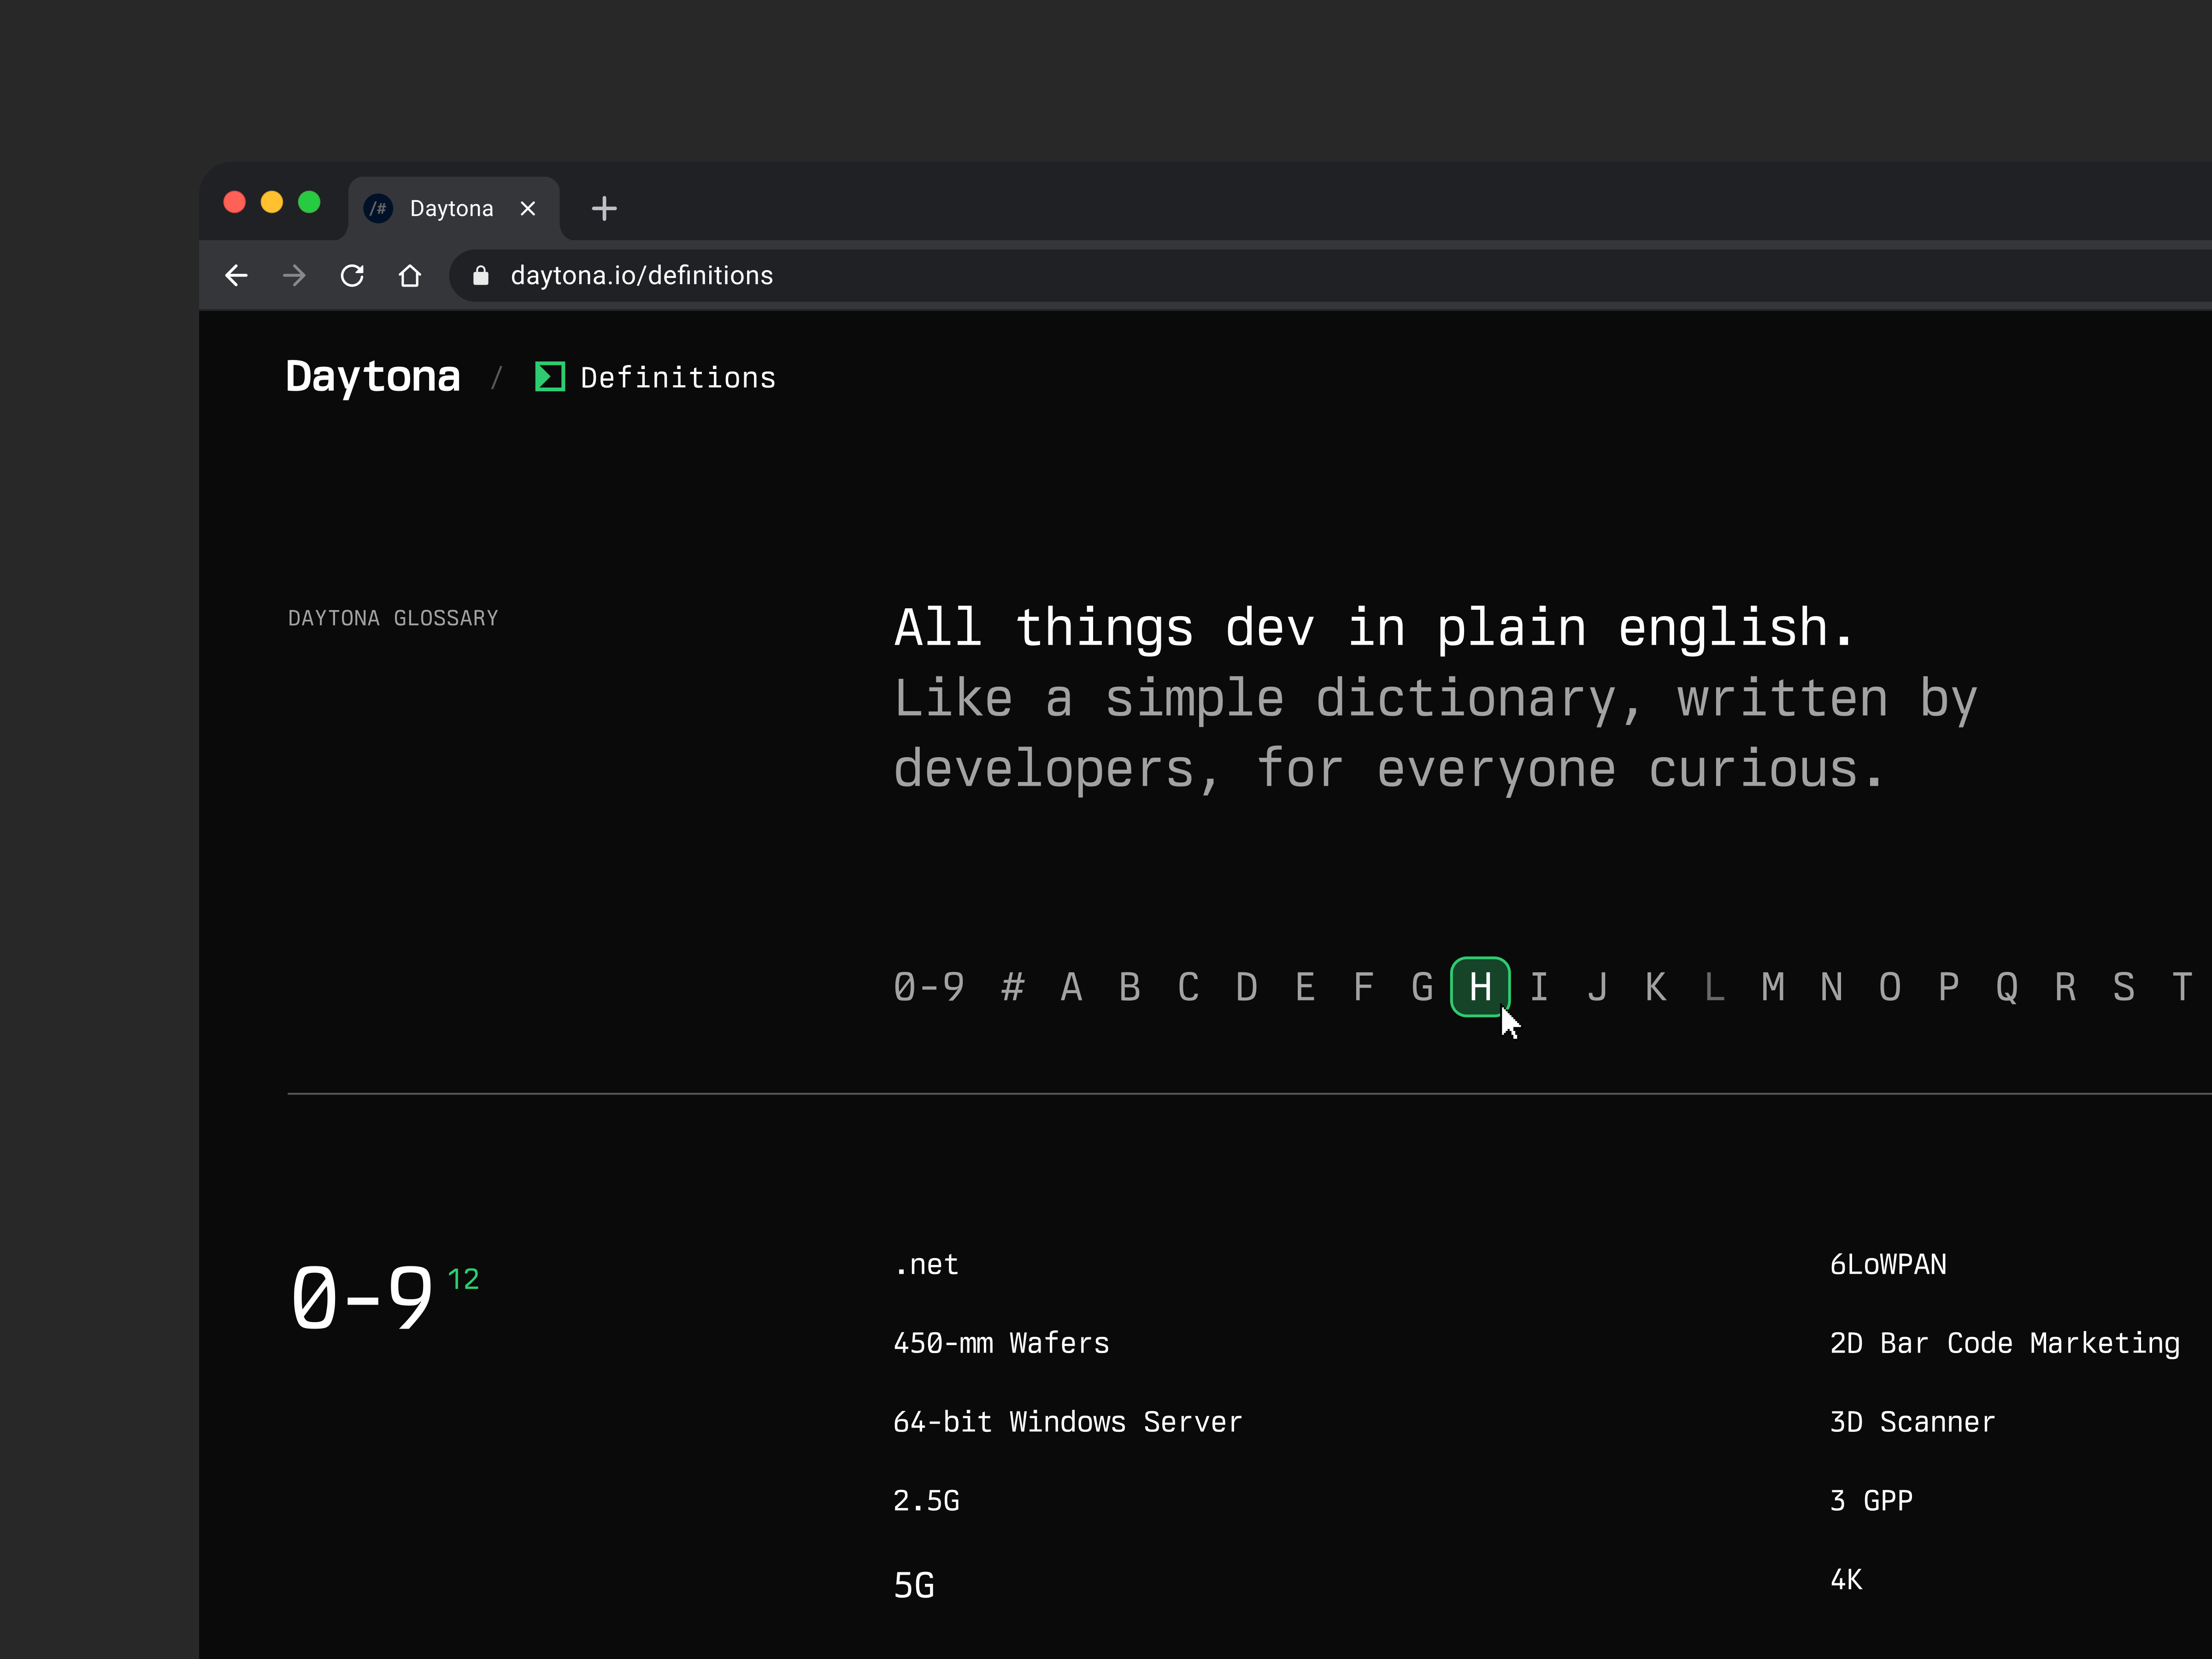Jump to letter A in the glossary
The image size is (2212, 1659).
pos(1071,987)
